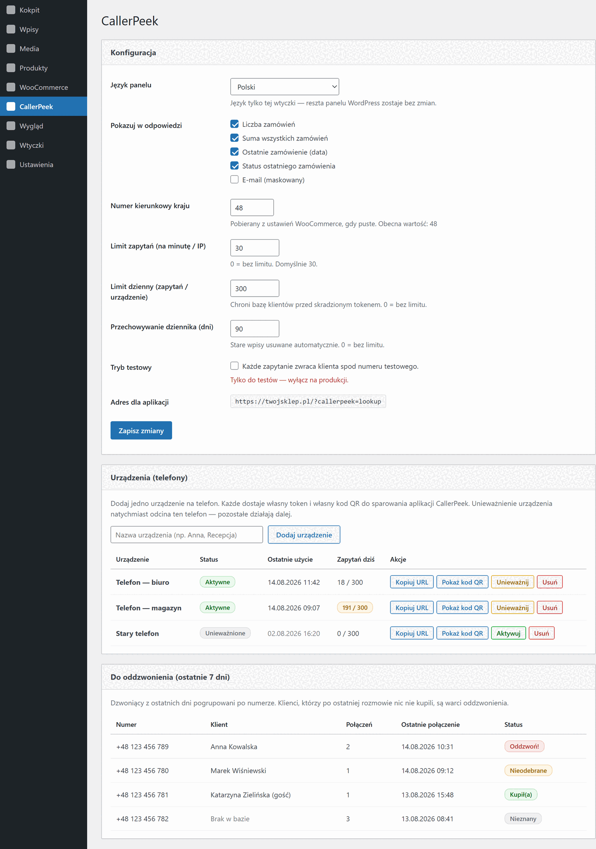
Task: Click Usuń for Stary telefon
Action: tap(542, 633)
